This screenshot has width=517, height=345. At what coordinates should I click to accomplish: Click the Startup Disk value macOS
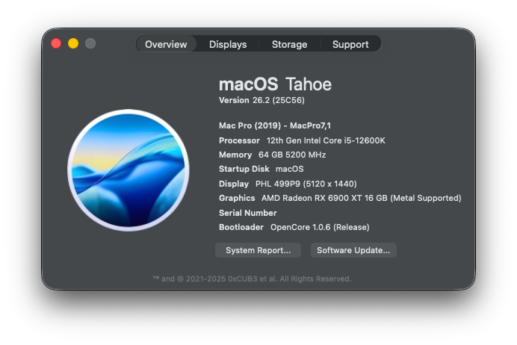click(289, 169)
